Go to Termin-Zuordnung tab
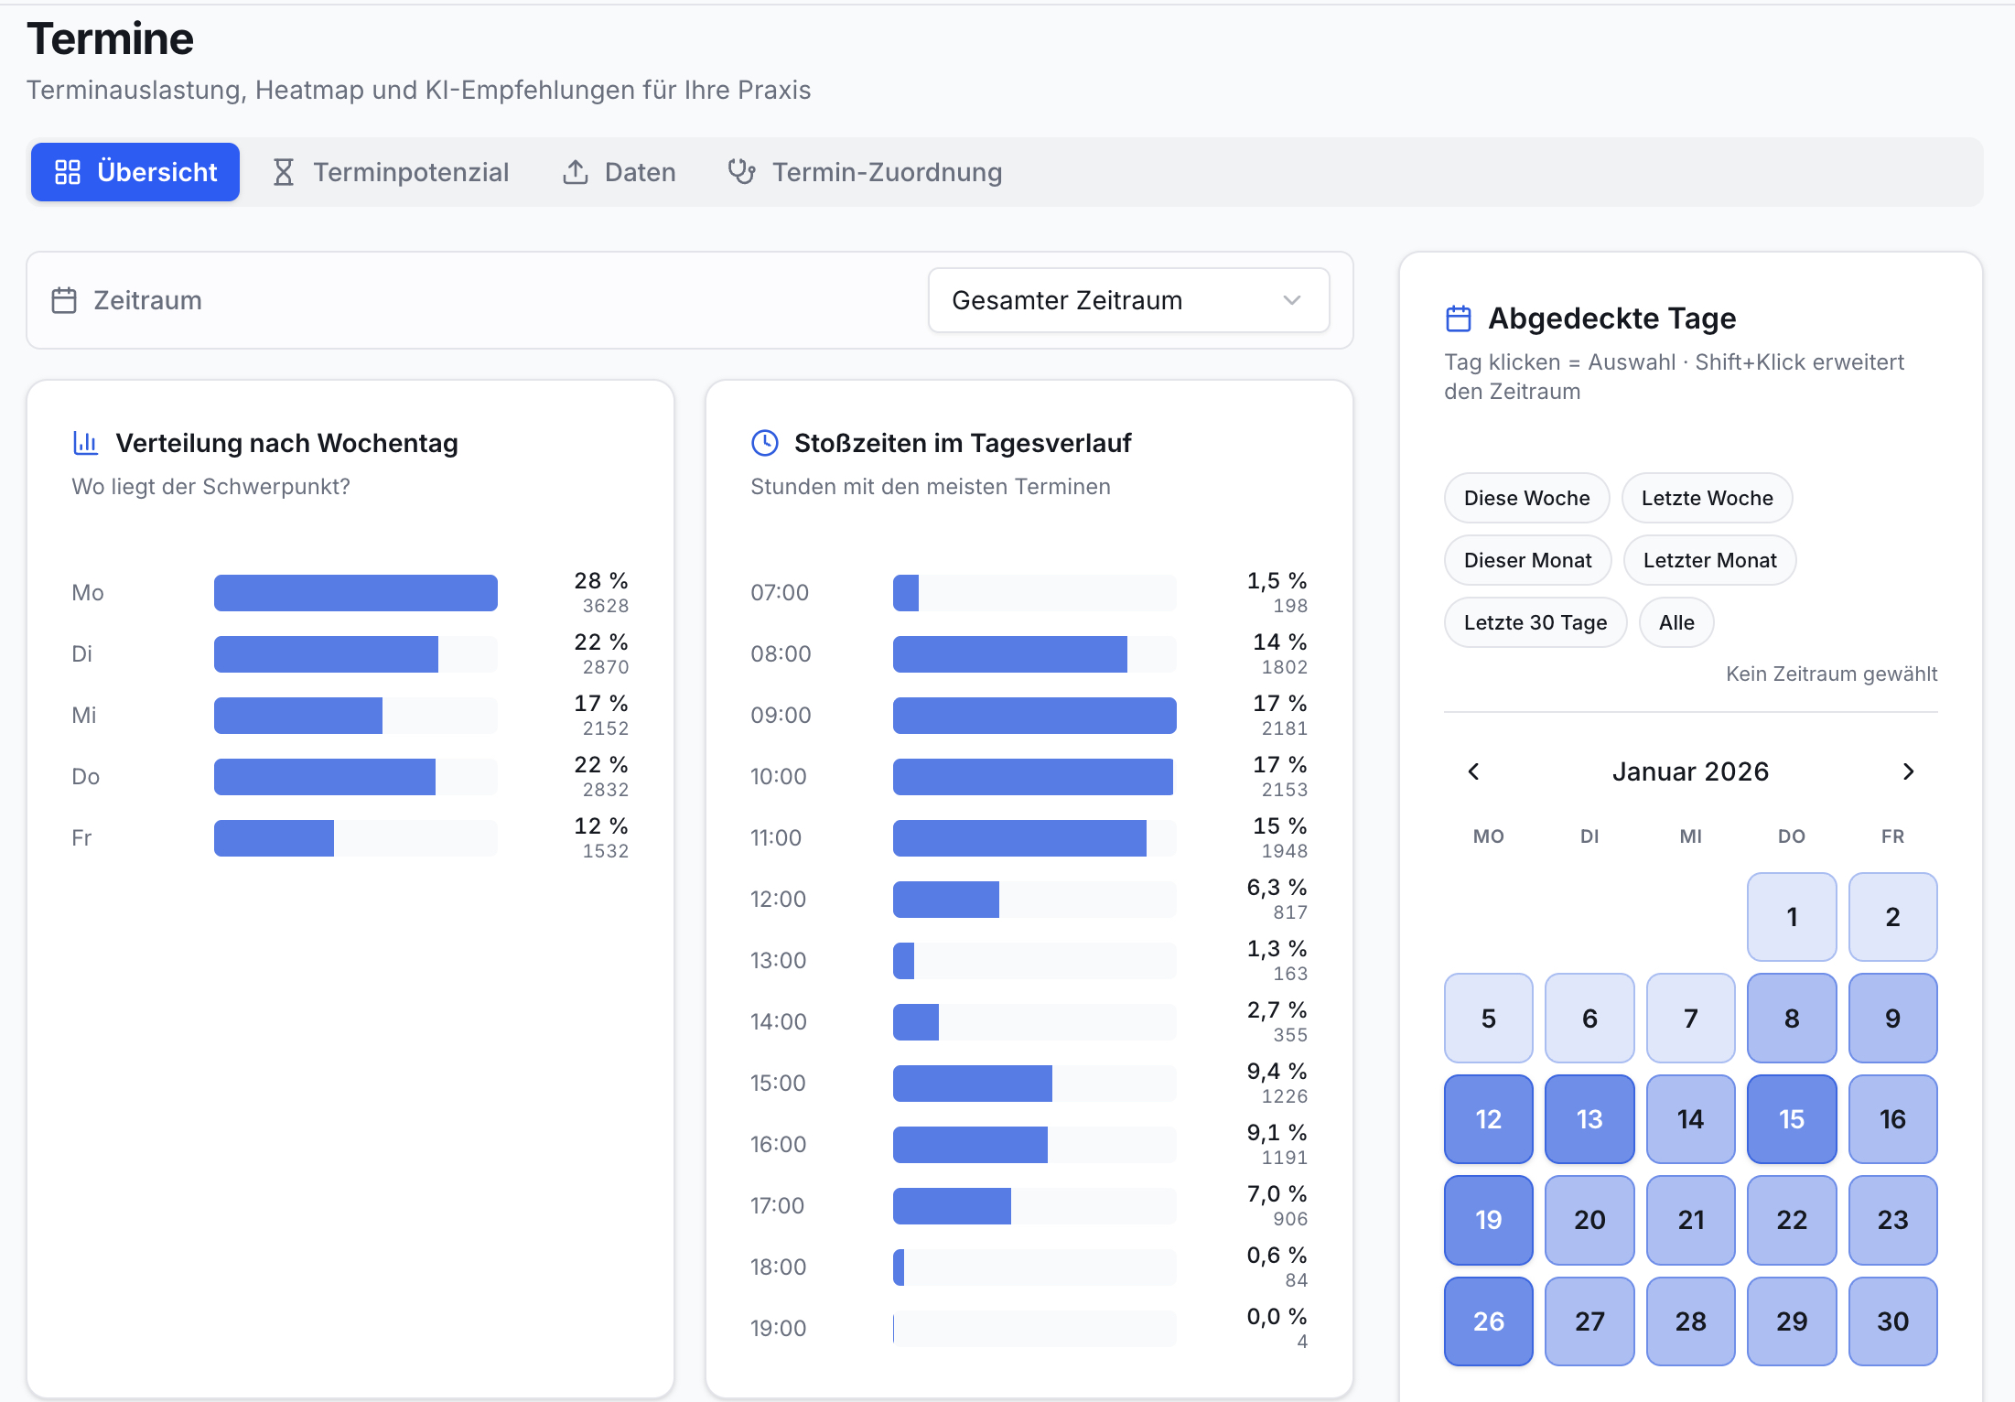The image size is (2015, 1402). 865,172
